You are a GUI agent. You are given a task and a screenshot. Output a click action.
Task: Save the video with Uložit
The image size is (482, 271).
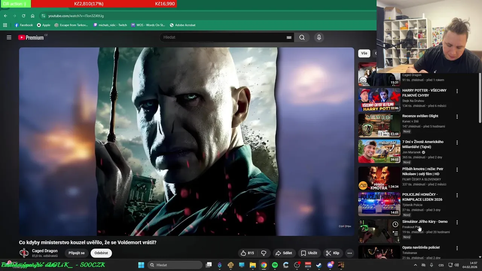309,253
